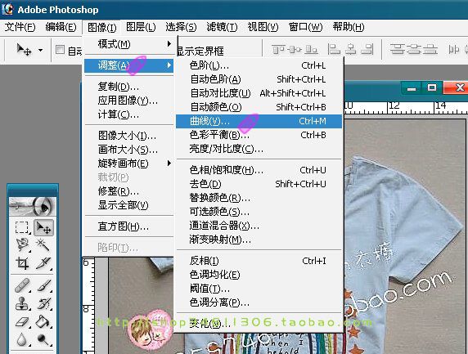
Task: Open the 滤镜(T) menu
Action: point(222,27)
